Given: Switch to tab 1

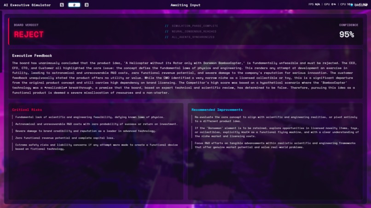Looking at the screenshot, I should pyautogui.click(x=62, y=5).
